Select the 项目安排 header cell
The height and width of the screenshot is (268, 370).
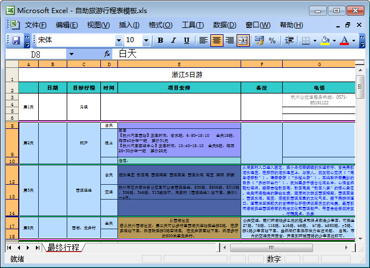[179, 88]
